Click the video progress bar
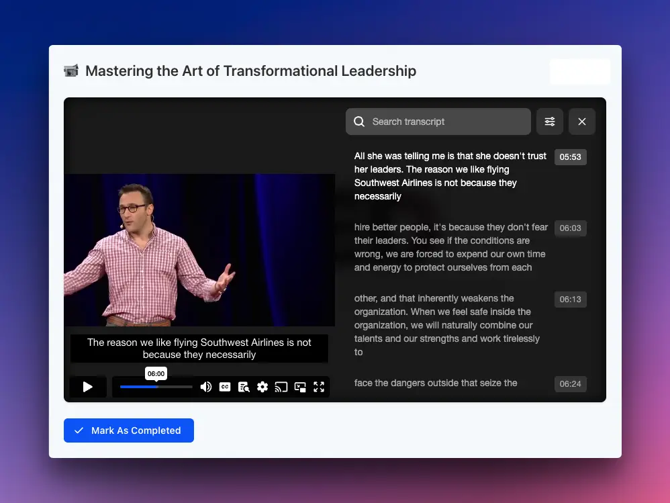 coord(156,387)
